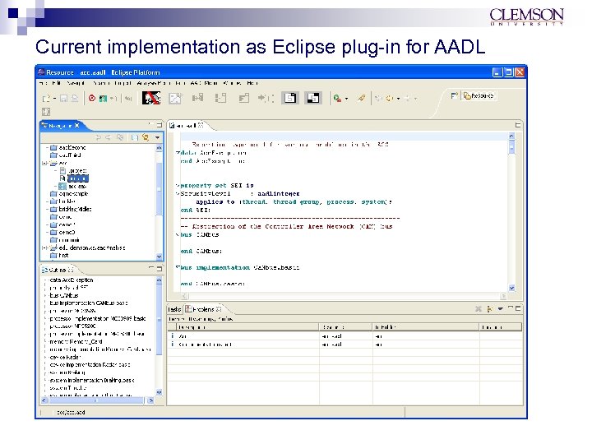592x444 pixels.
Task: Click the Save icon in main toolbar
Action: tap(63, 99)
